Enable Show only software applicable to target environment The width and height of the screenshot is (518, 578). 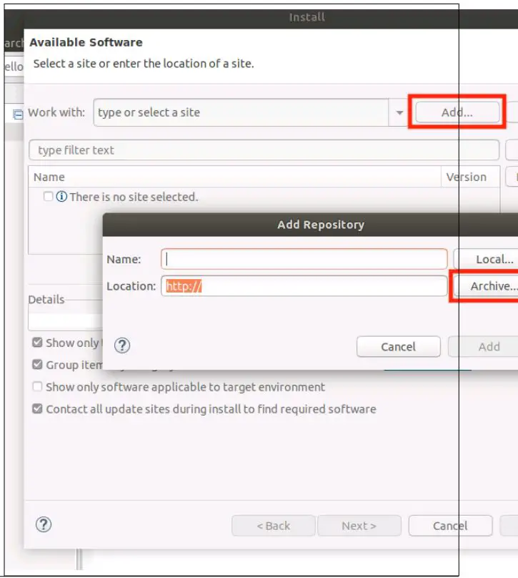click(37, 387)
